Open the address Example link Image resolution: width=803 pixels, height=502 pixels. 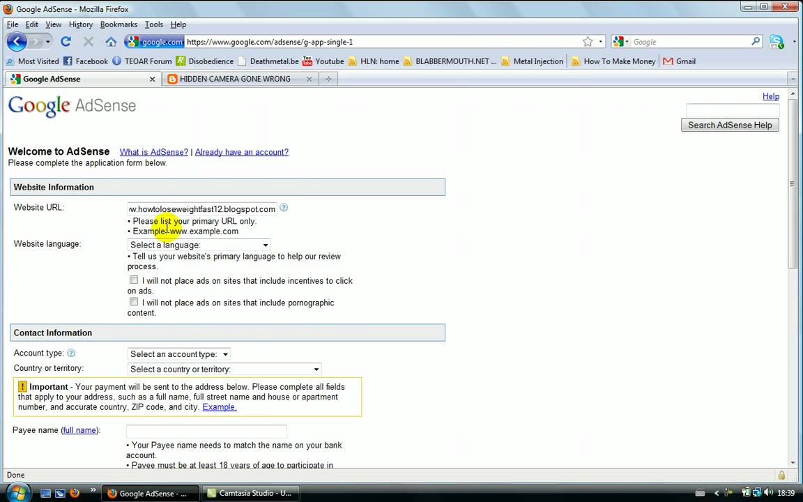point(219,407)
